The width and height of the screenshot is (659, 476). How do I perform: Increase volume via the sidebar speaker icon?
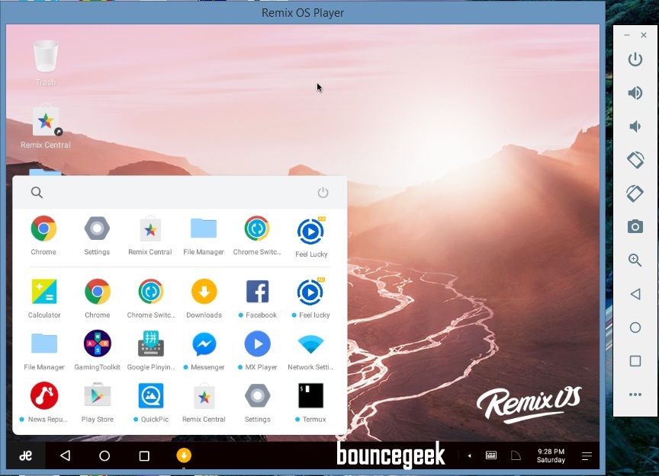click(635, 93)
